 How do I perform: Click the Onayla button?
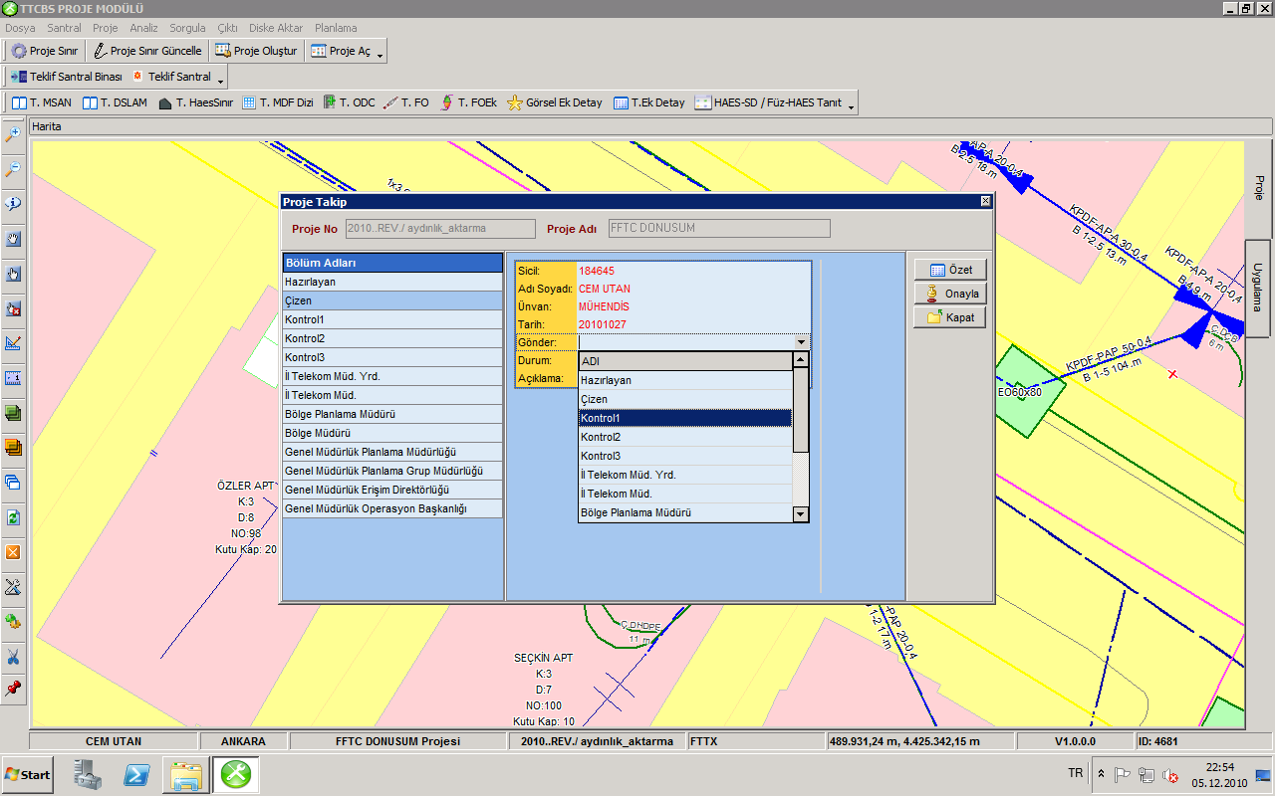point(950,294)
